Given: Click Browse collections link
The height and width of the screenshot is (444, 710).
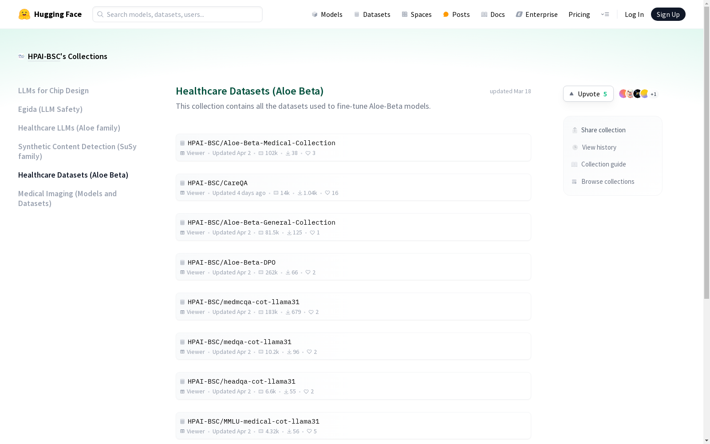Looking at the screenshot, I should (603, 182).
